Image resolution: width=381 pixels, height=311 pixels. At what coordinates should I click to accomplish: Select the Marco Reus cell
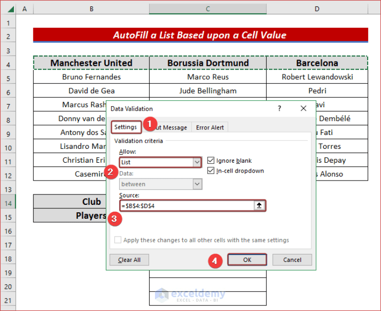coord(208,77)
